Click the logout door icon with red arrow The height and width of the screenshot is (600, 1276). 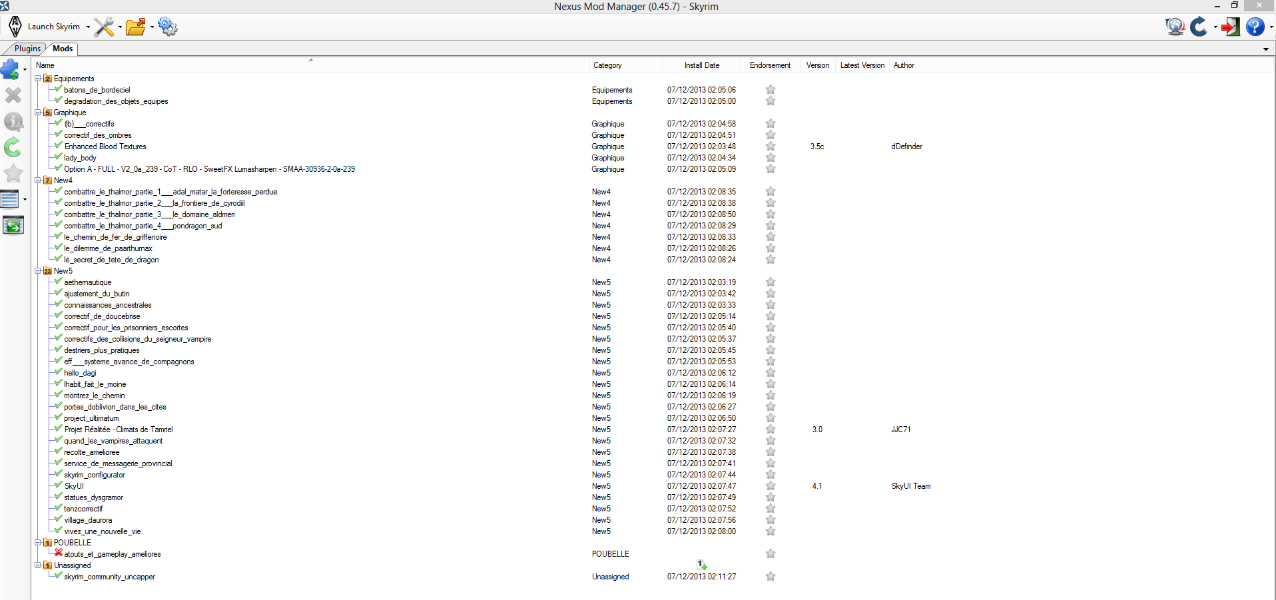coord(1230,27)
